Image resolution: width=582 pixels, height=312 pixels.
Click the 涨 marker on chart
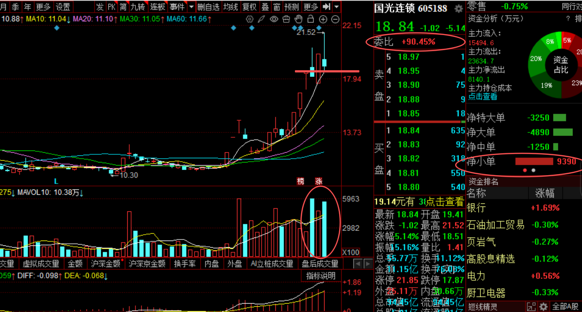pyautogui.click(x=318, y=181)
